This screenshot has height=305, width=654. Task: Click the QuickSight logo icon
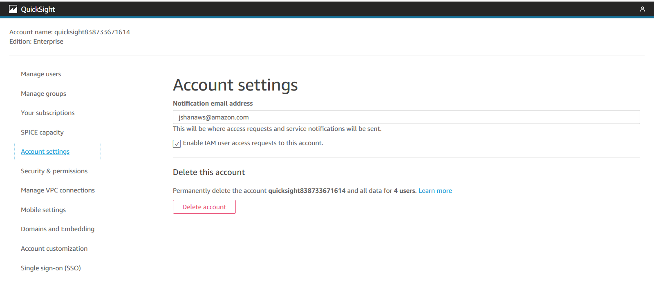click(x=13, y=9)
